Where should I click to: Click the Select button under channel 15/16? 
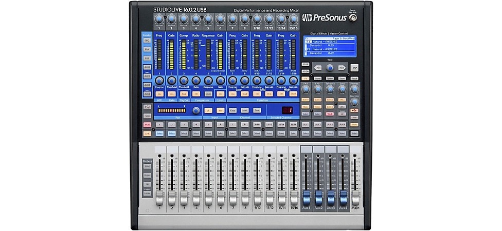pyautogui.click(x=293, y=133)
